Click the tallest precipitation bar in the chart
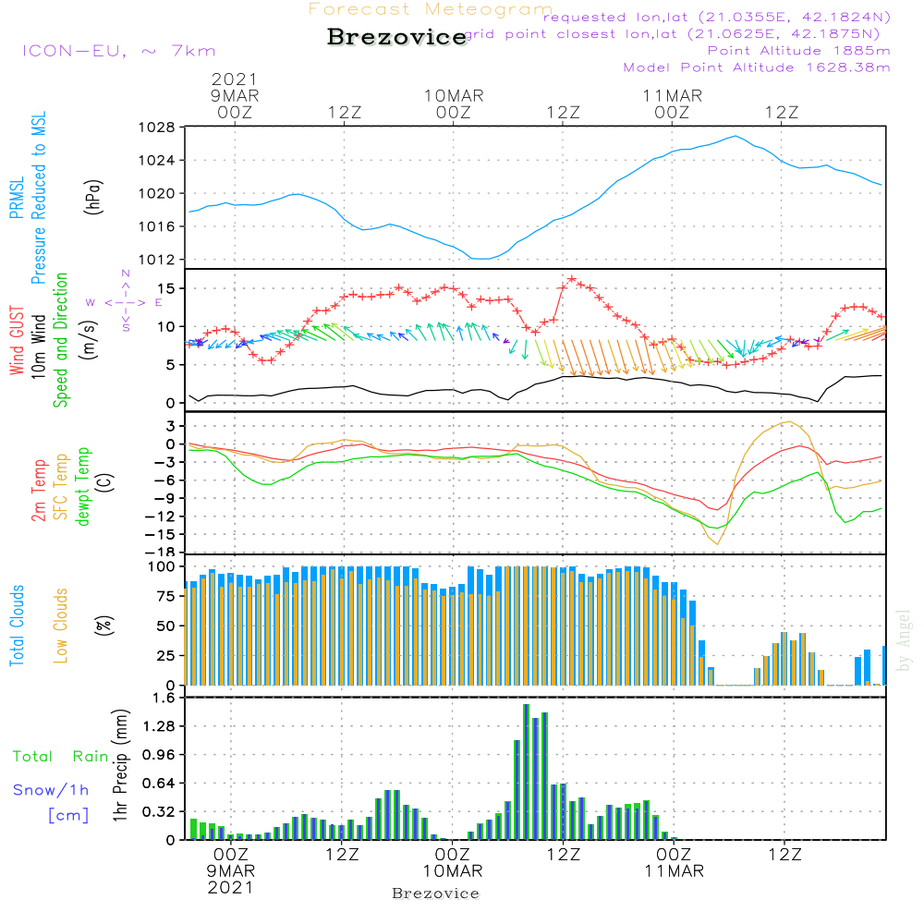 [x=527, y=772]
